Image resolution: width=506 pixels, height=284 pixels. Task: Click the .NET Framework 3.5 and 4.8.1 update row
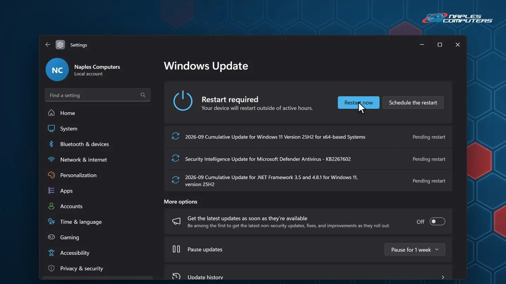tap(308, 181)
